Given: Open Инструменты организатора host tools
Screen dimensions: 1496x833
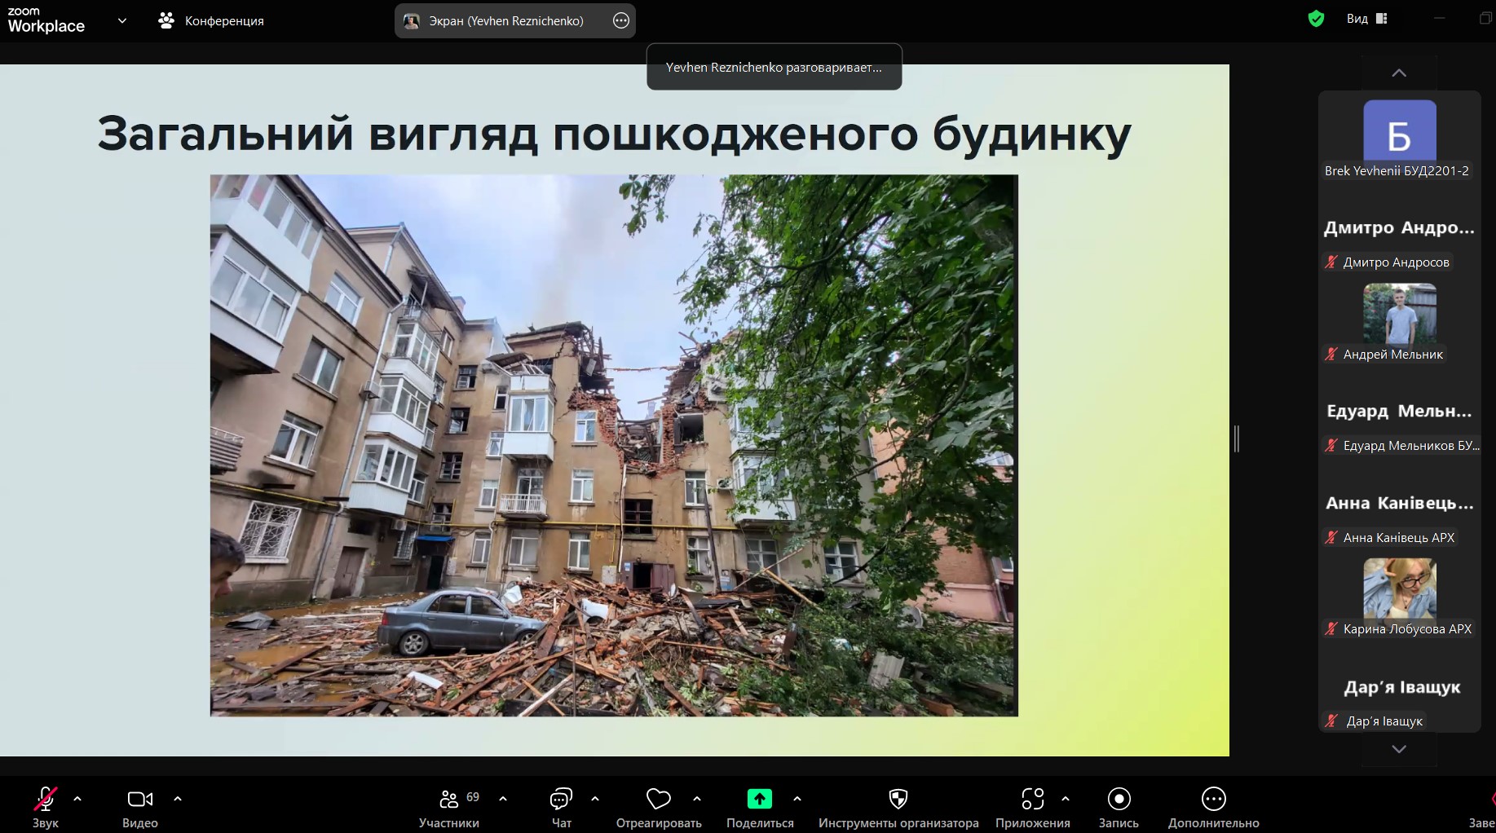Looking at the screenshot, I should coord(898,808).
